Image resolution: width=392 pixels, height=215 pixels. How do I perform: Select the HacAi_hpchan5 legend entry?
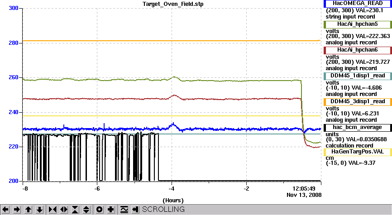click(x=358, y=24)
